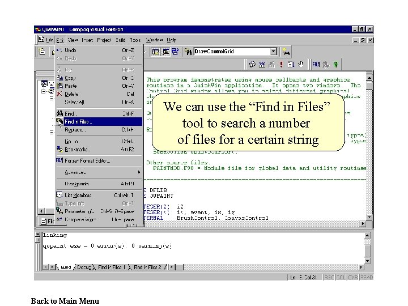Open the Insert menu

click(87, 40)
